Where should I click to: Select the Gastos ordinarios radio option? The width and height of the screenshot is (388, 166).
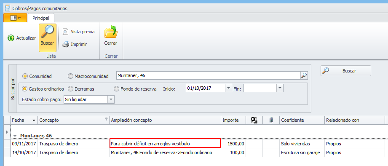[x=25, y=89]
